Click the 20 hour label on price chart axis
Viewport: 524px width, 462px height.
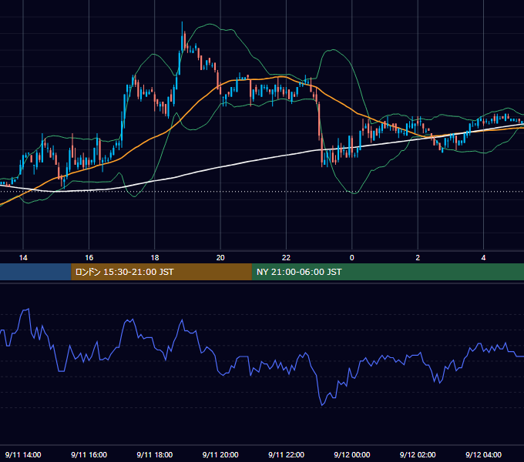(220, 258)
